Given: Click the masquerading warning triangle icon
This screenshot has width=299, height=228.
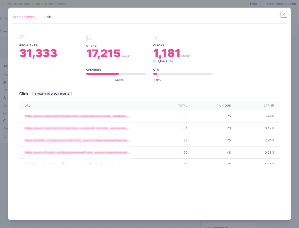Looking at the screenshot, I should point(2,4).
